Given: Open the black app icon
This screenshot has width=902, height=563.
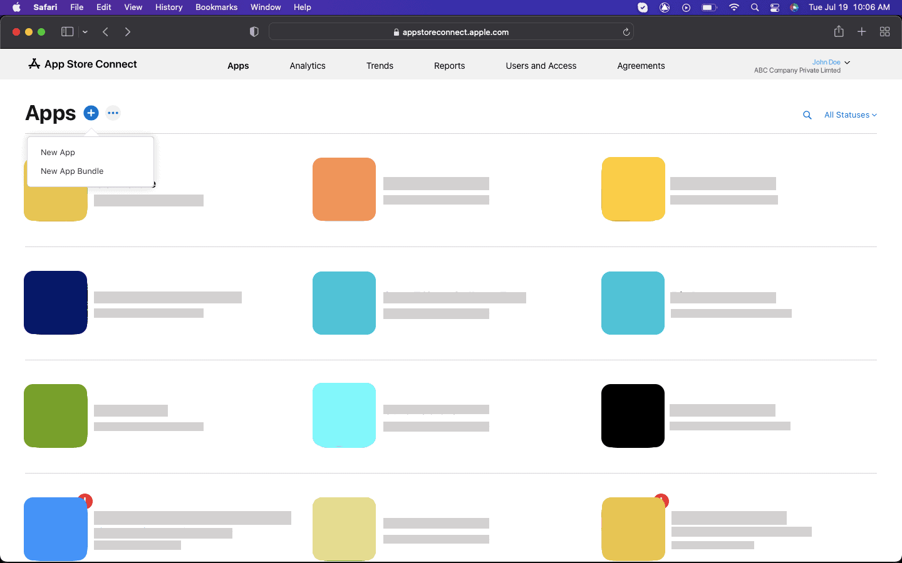Looking at the screenshot, I should tap(633, 416).
